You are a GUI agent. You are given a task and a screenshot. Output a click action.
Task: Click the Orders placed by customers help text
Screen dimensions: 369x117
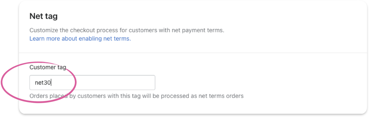click(x=136, y=96)
